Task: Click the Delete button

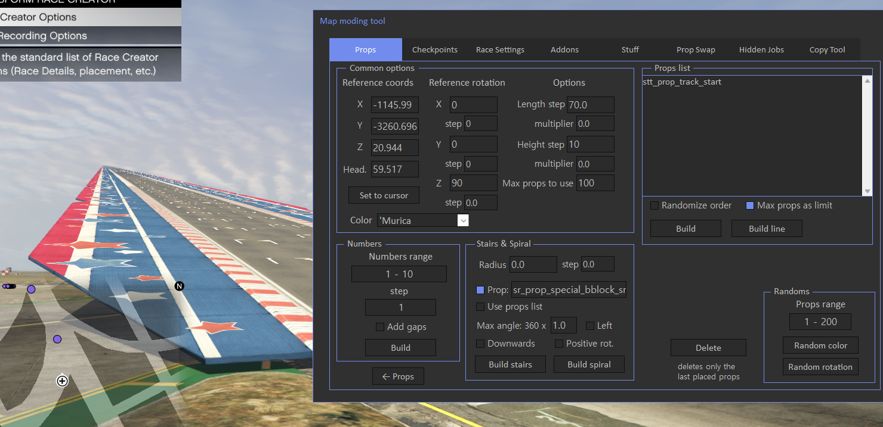Action: pos(708,348)
